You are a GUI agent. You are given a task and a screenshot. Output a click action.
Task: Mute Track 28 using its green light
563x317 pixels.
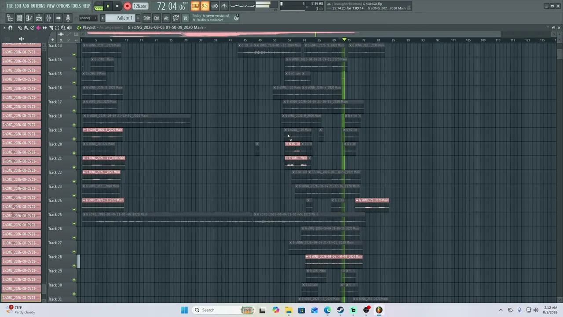coord(74,266)
